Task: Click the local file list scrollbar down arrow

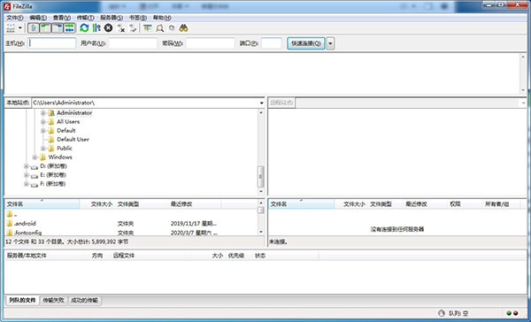Action: click(261, 232)
